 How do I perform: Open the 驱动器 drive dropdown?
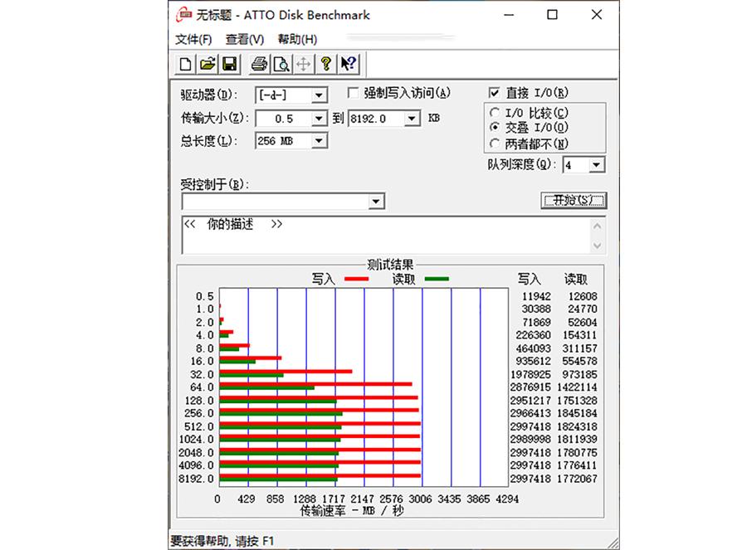(x=319, y=95)
